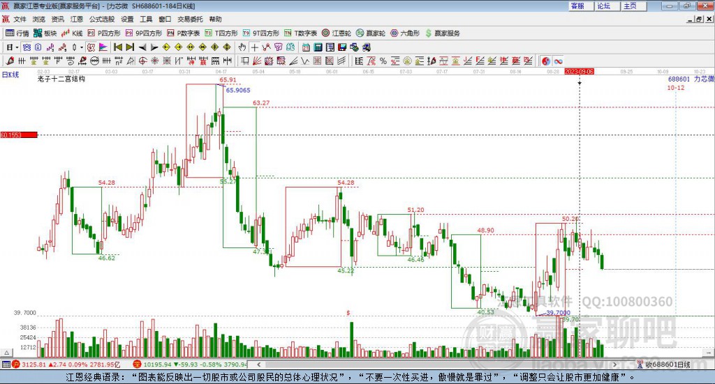Image resolution: width=715 pixels, height=384 pixels.
Task: Click the small triangle button at the volume panel corner
Action: (6, 353)
